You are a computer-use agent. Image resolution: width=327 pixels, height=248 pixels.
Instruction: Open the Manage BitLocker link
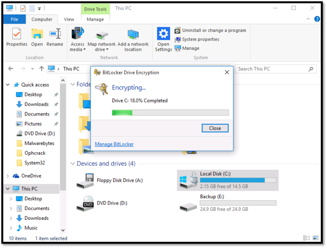[114, 144]
